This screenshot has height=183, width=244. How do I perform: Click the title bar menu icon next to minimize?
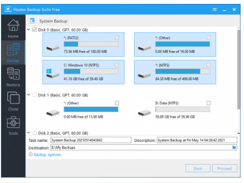click(x=215, y=9)
